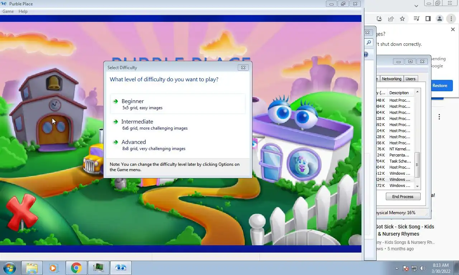Switch to Networking tab in Task Manager

click(x=391, y=79)
